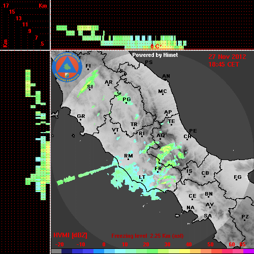Screen dimensions: 254x254
Task: Click the LT city label
Action: [x=142, y=177]
